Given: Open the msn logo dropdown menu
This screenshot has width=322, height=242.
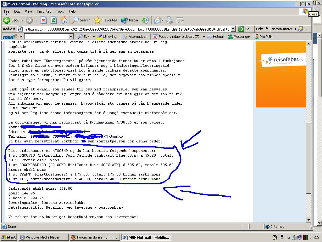Looking at the screenshot, I should pos(21,37).
